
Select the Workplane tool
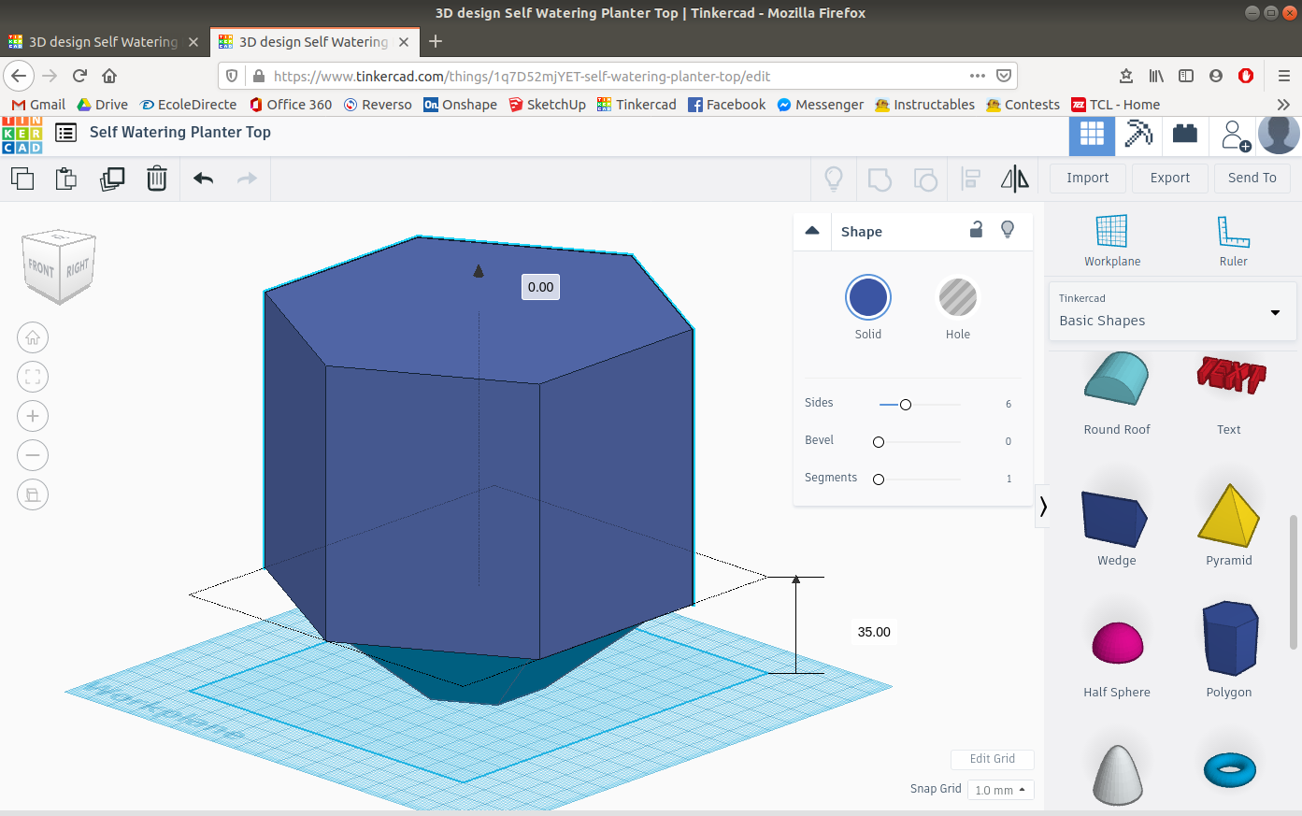click(1112, 240)
